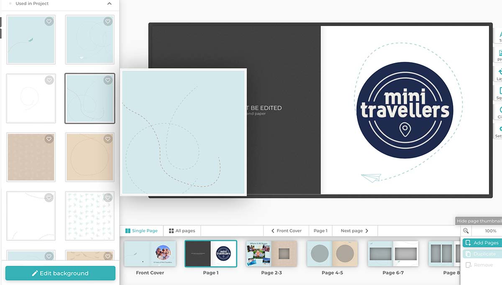Select the Page 8 spread thumbnail
The image size is (502, 285).
(x=444, y=253)
